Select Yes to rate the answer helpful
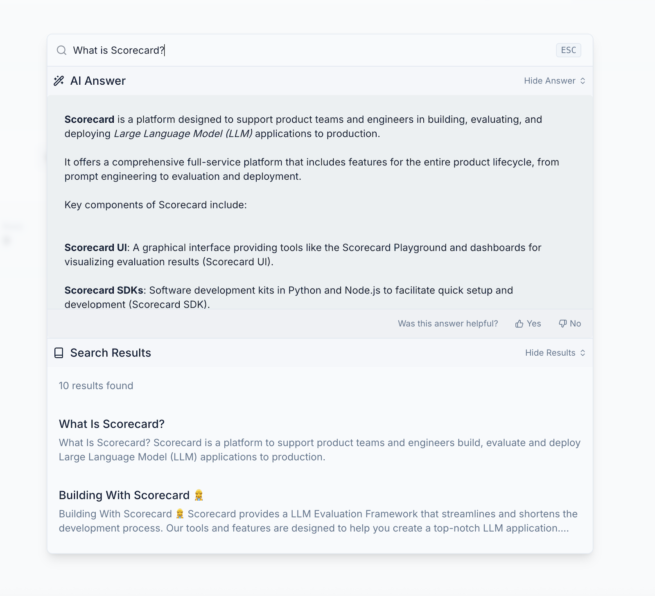Image resolution: width=655 pixels, height=596 pixels. [533, 323]
